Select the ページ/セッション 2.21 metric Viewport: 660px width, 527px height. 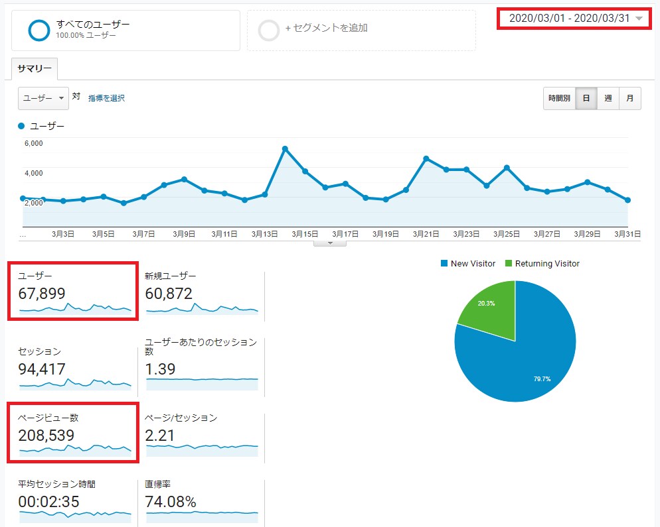click(x=201, y=435)
